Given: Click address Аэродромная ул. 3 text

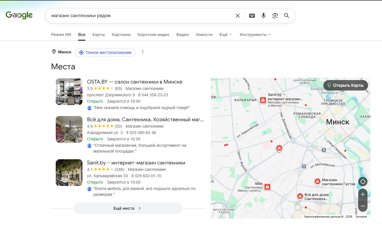Looking at the screenshot, I should (x=105, y=133).
